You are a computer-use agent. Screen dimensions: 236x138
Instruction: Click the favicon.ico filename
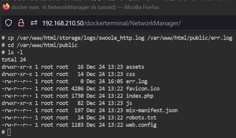click(143, 88)
